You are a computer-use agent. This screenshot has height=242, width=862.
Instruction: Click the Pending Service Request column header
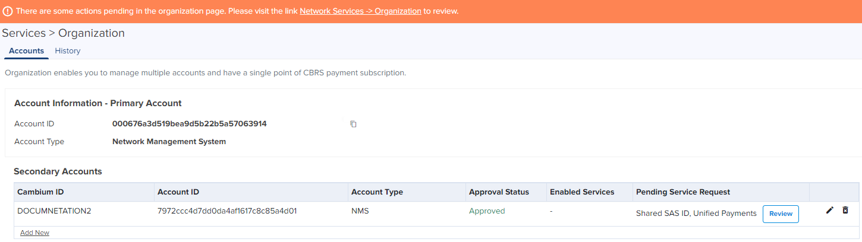[683, 192]
